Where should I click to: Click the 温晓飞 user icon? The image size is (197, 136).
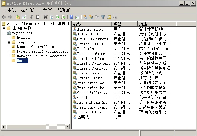[75, 117]
